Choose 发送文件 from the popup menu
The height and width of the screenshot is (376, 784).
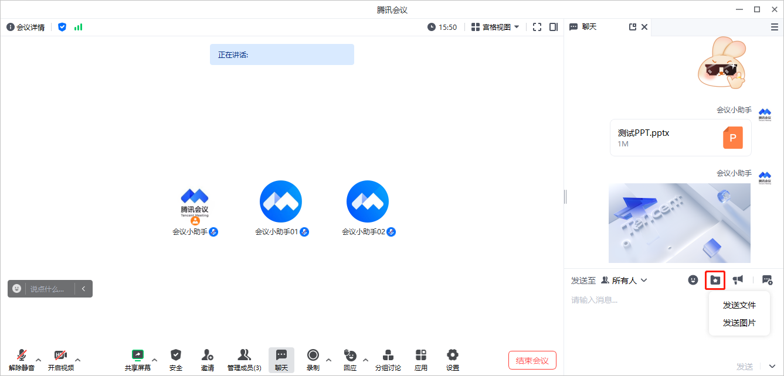[739, 305]
